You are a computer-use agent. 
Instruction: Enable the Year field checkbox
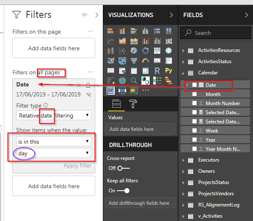(x=195, y=140)
